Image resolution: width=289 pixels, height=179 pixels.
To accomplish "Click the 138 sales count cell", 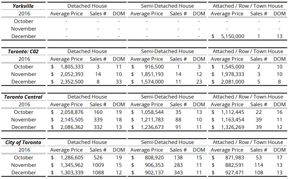I will (x=178, y=157).
